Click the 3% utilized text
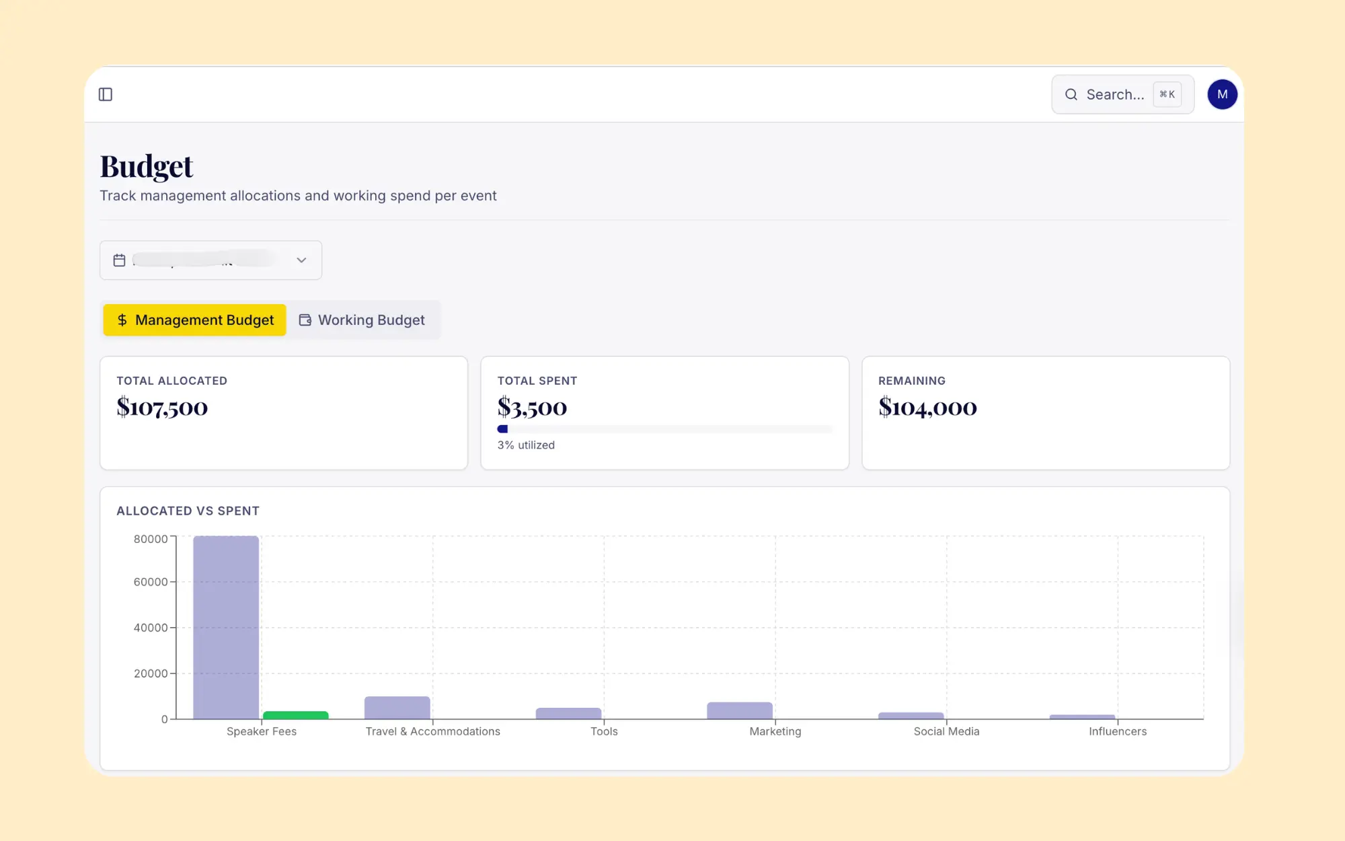Image resolution: width=1345 pixels, height=841 pixels. (526, 445)
